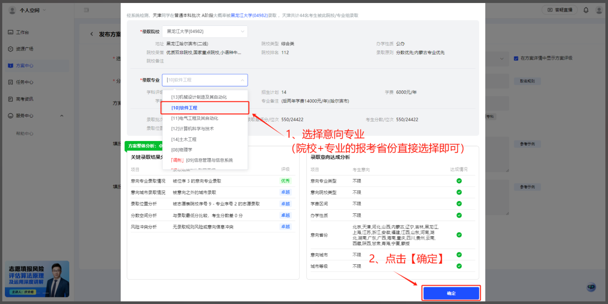Open 高考资讯 in sidebar
Image resolution: width=608 pixels, height=304 pixels.
pos(25,99)
